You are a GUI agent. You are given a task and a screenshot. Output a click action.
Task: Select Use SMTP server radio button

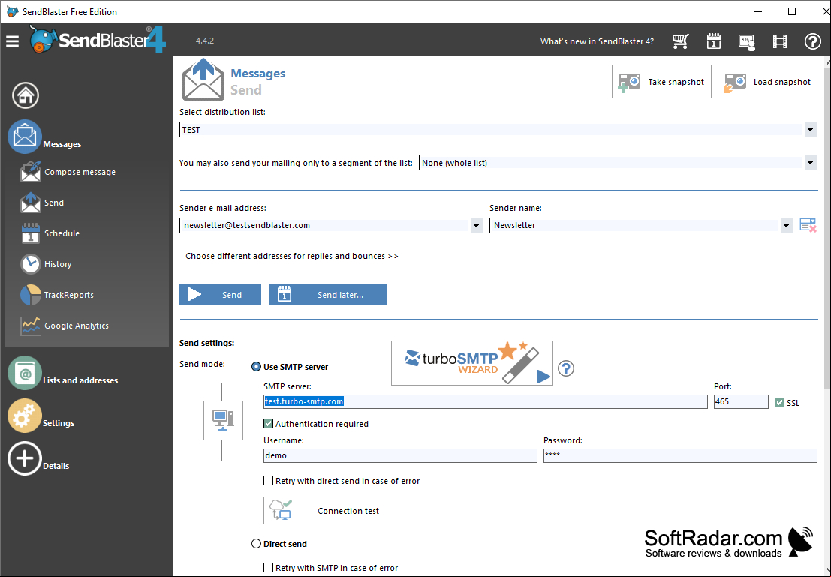pyautogui.click(x=256, y=367)
